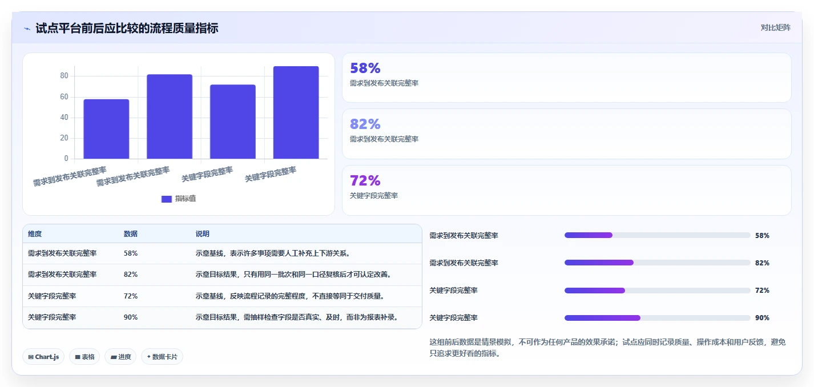Click the progress bar filled to 90%
Viewport: 814px width, 387px height.
click(x=657, y=318)
